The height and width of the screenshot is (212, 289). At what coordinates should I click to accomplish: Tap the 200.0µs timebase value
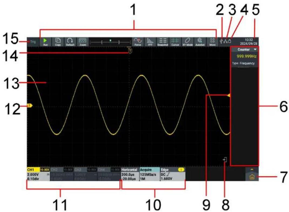128,174
